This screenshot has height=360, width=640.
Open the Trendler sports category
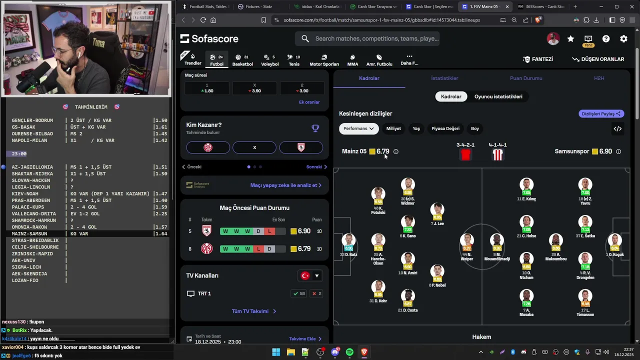pos(193,59)
